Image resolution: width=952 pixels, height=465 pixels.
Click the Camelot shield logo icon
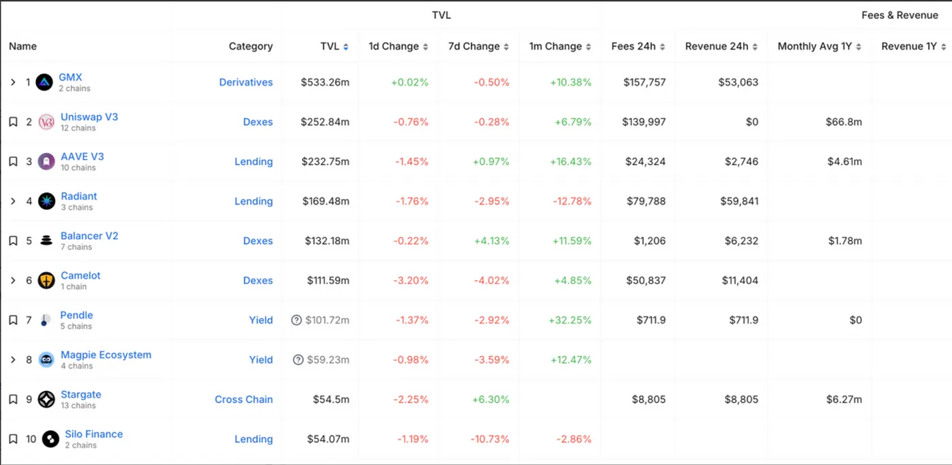[x=46, y=281]
